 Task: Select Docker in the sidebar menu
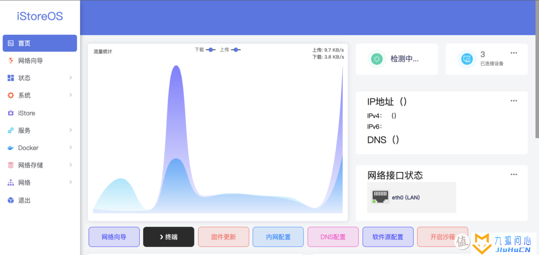pyautogui.click(x=40, y=148)
